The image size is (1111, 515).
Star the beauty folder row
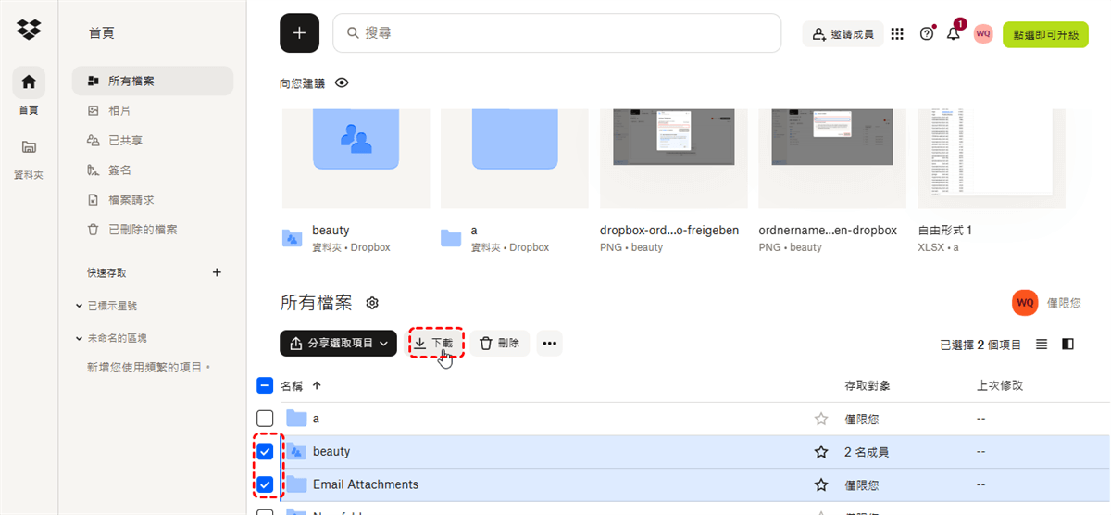click(820, 452)
